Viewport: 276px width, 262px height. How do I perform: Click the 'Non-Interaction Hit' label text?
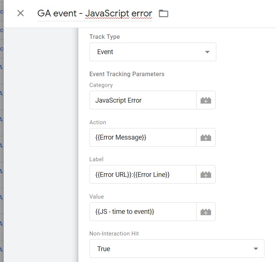click(114, 234)
